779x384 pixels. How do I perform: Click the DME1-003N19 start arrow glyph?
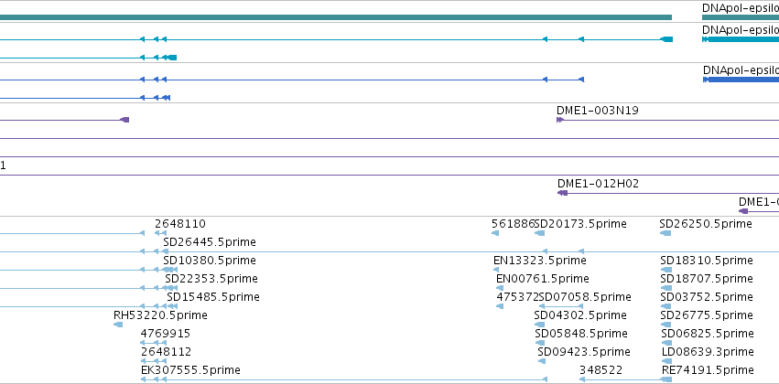pos(560,120)
